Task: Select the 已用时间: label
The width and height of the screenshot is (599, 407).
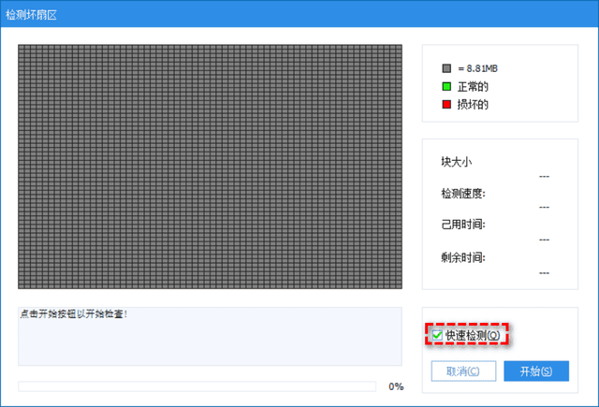Action: coord(463,225)
